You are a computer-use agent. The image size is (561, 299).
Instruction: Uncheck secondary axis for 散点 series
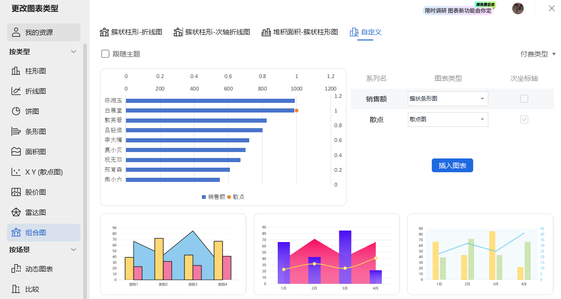(x=524, y=119)
